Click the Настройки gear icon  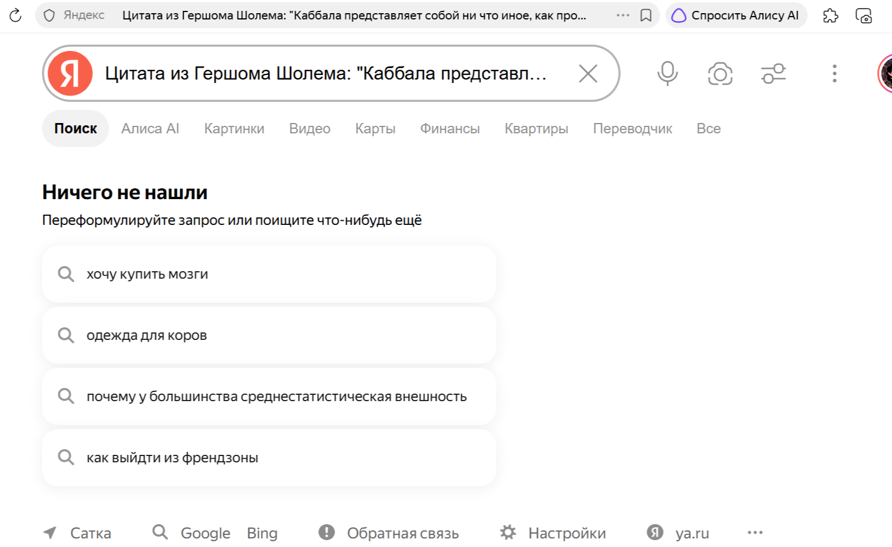pyautogui.click(x=508, y=532)
